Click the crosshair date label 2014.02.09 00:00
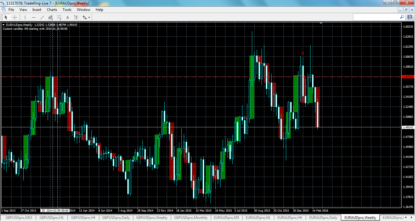415x221 pixels. point(55,210)
